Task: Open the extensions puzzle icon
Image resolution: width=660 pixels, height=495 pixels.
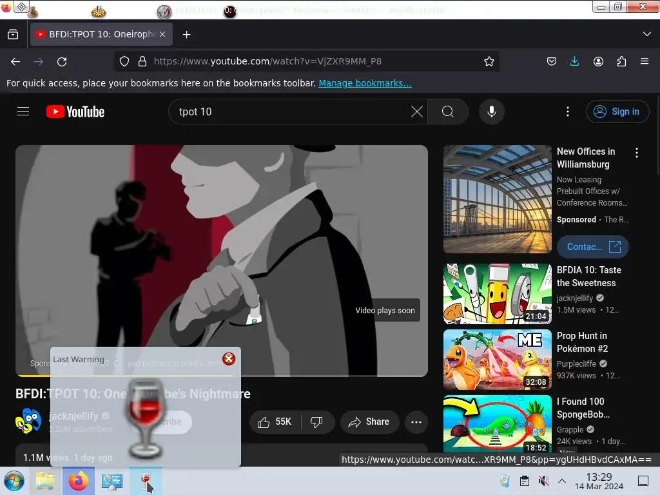Action: pos(621,61)
